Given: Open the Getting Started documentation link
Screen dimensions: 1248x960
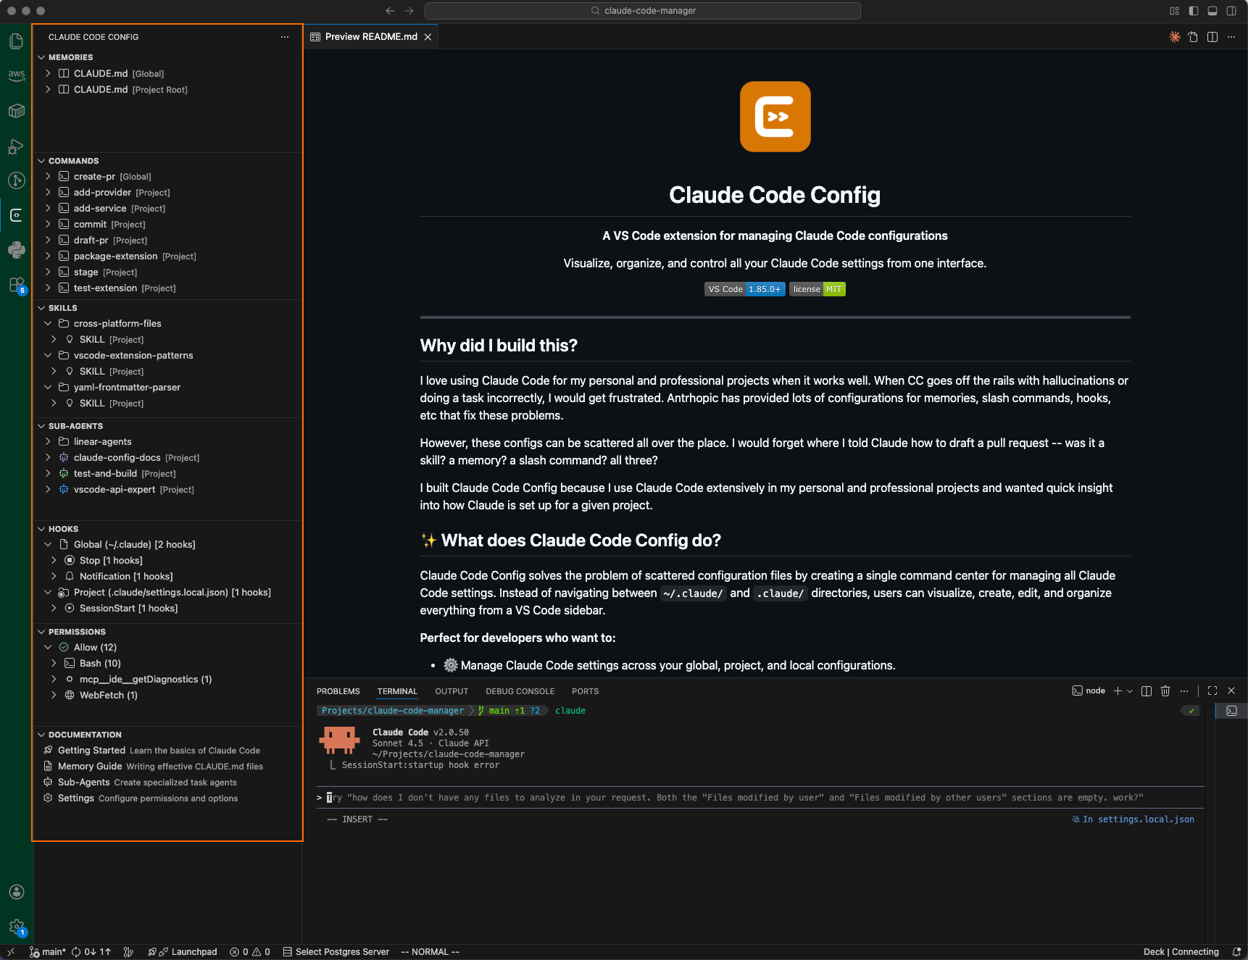Looking at the screenshot, I should click(91, 750).
